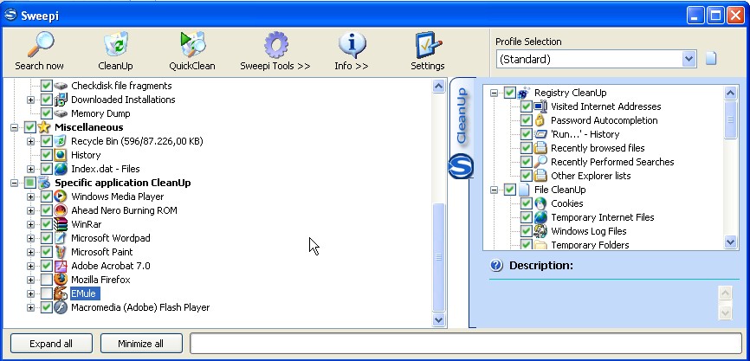Click the Mozilla Firefox icon
Image resolution: width=750 pixels, height=361 pixels.
61,280
